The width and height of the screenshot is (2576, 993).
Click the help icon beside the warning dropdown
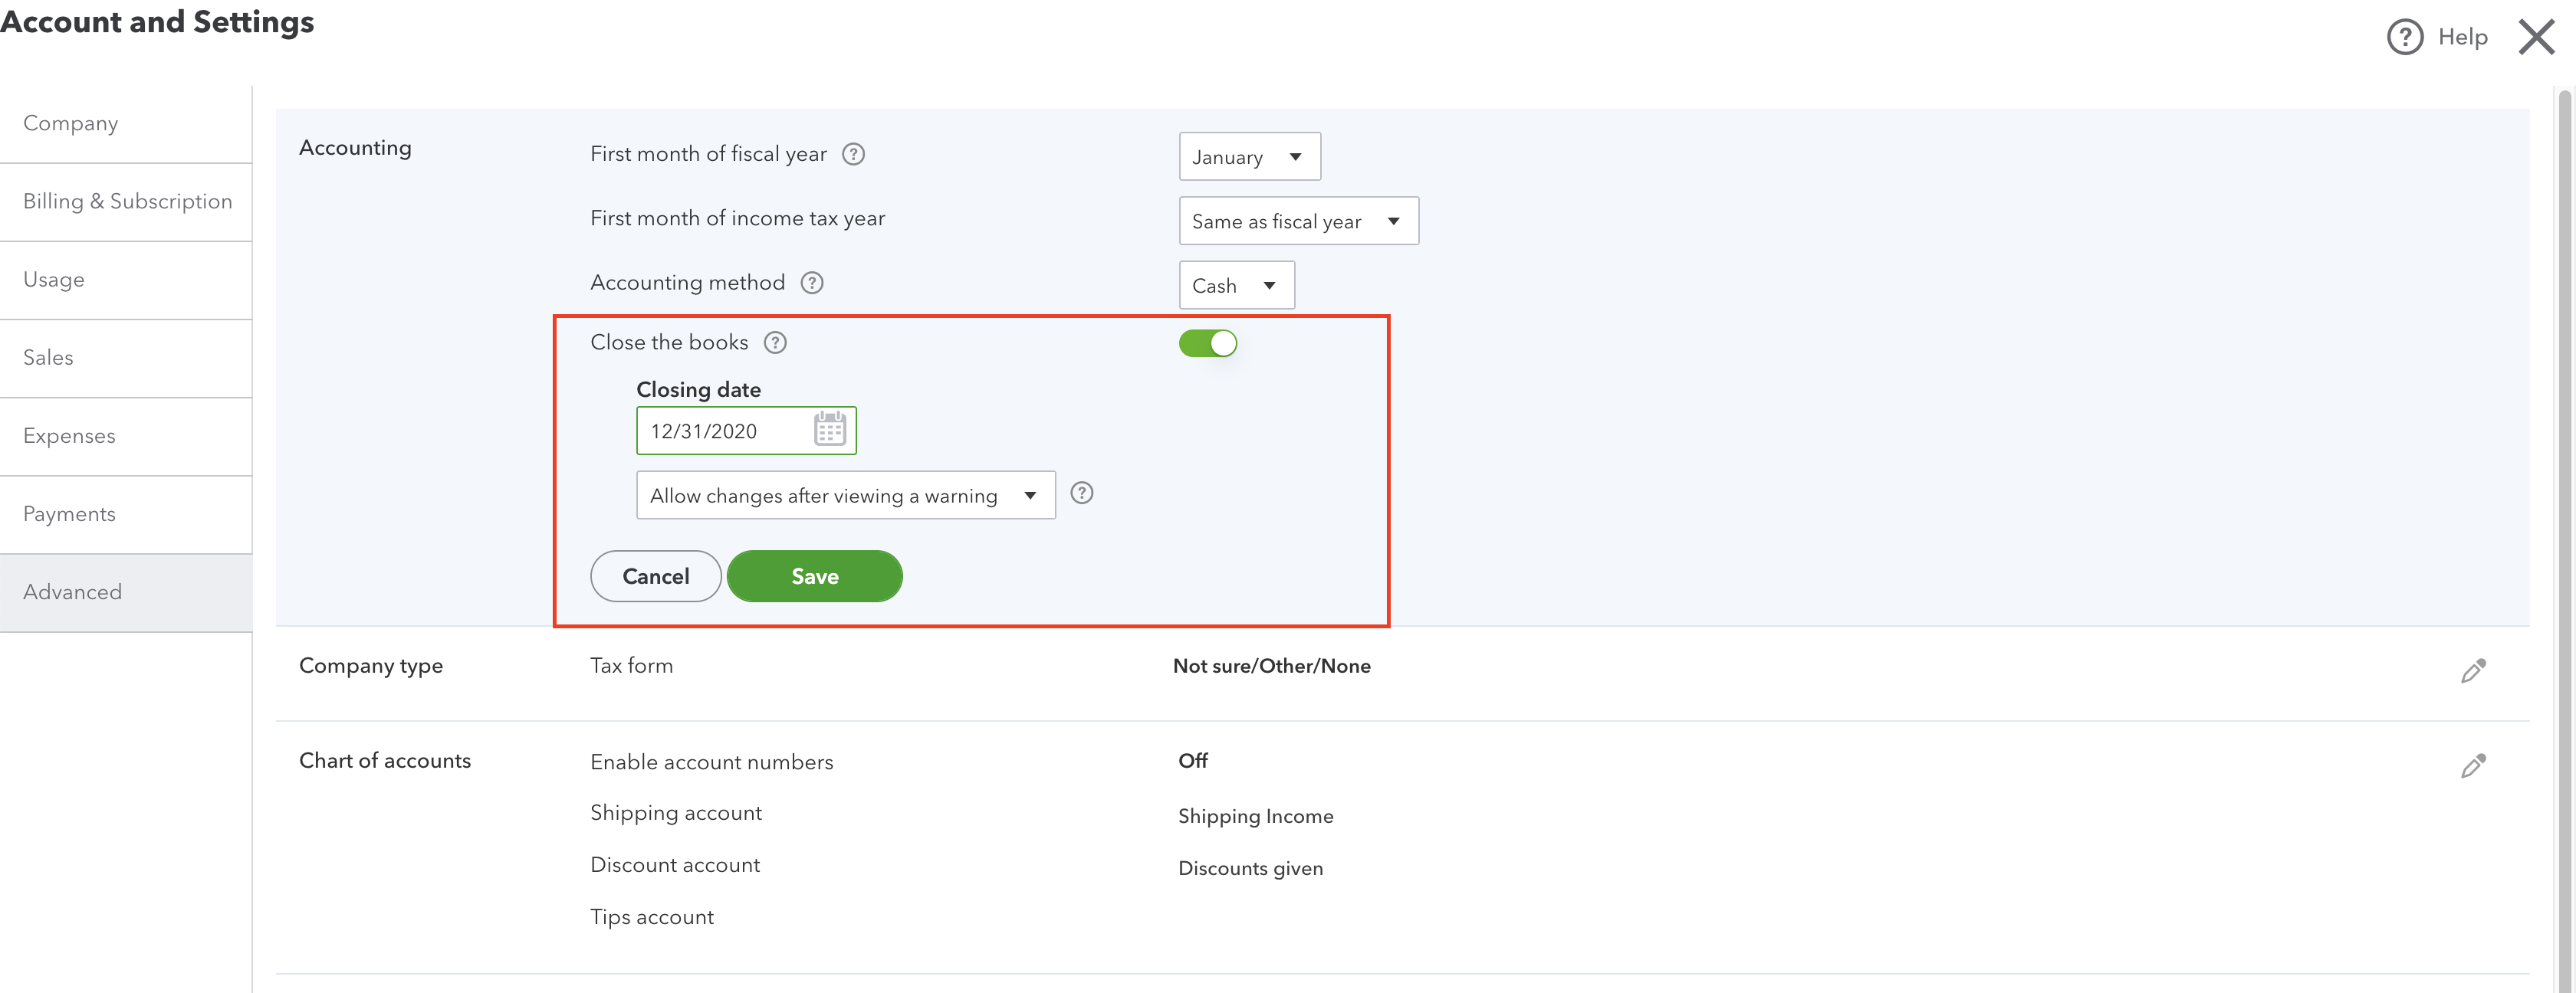(1082, 493)
